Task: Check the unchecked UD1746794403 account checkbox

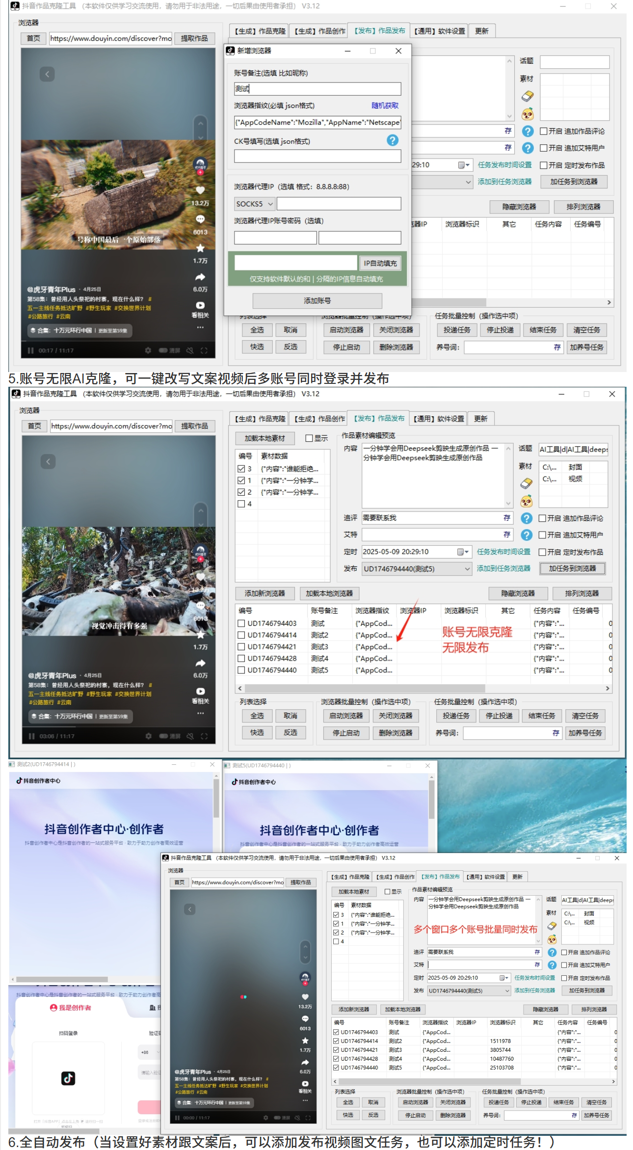Action: click(241, 623)
